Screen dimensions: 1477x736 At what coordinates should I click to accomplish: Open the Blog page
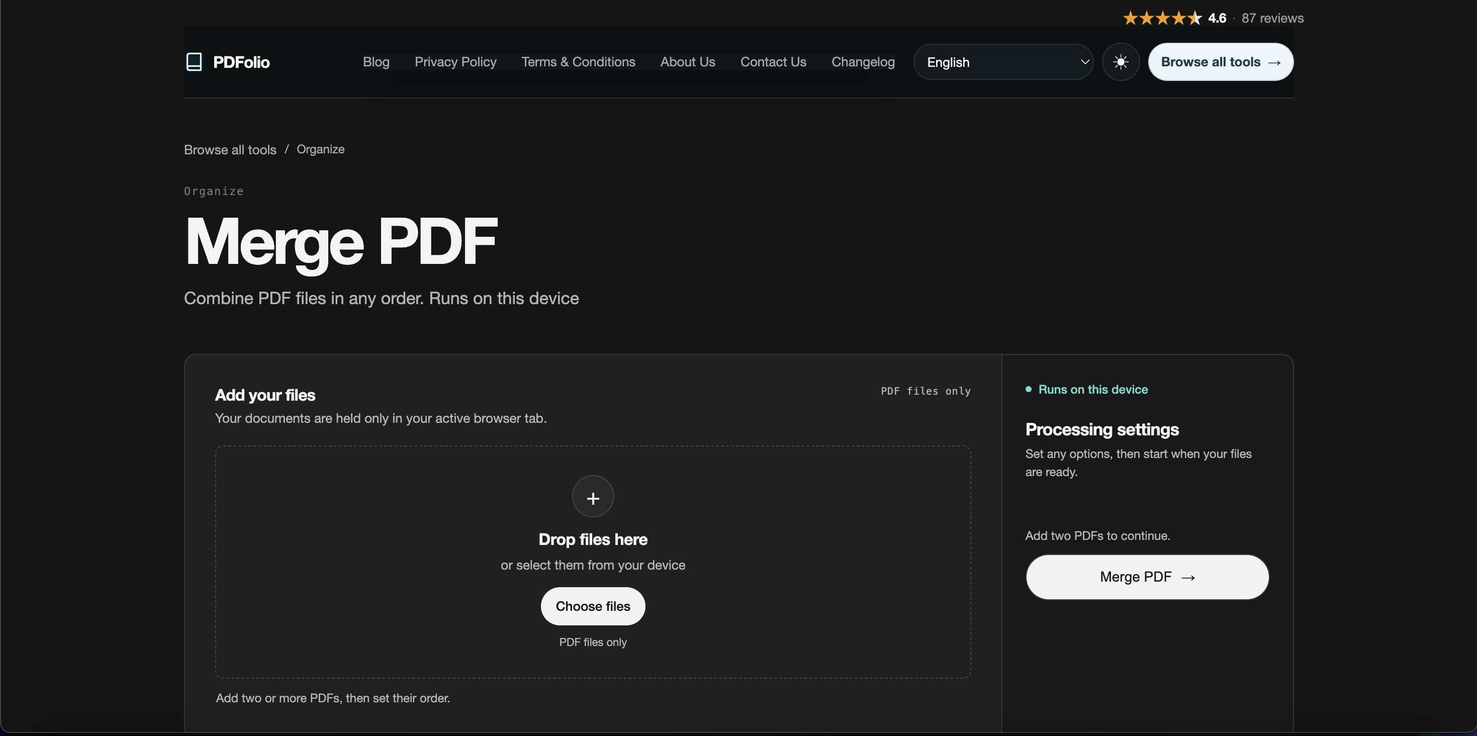coord(376,62)
